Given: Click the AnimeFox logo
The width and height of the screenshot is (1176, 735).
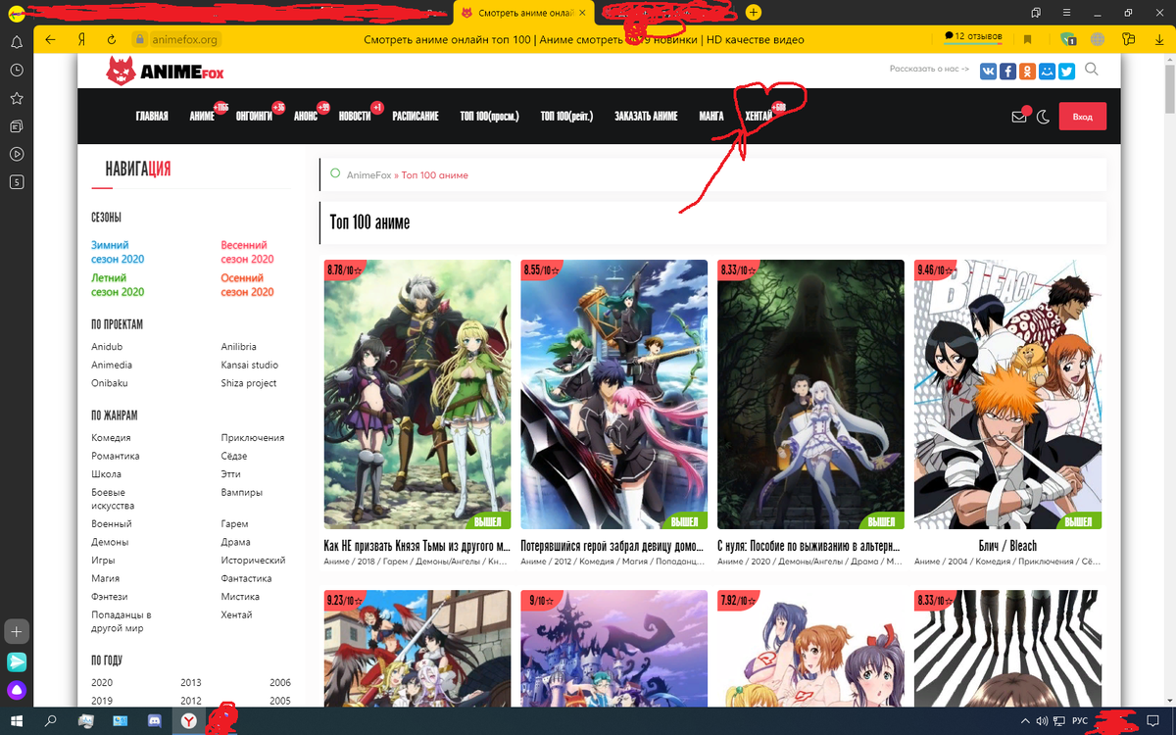Looking at the screenshot, I should click(165, 71).
